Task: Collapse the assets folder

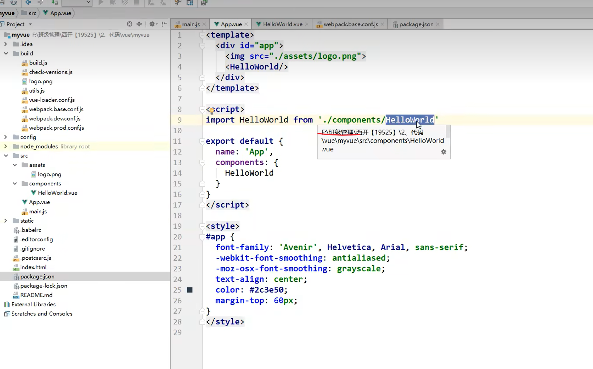Action: click(x=15, y=165)
